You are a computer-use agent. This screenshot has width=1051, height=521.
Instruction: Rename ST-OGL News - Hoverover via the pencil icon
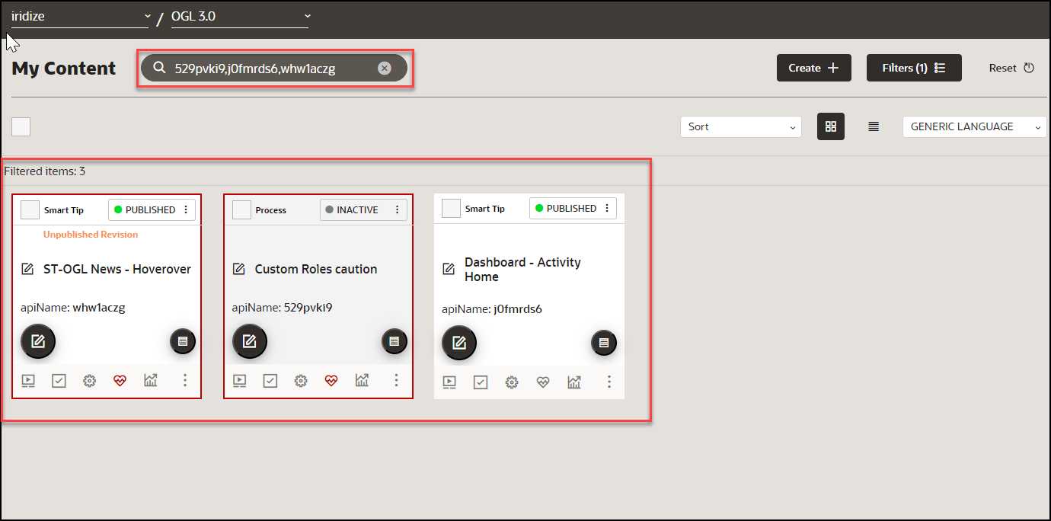(28, 269)
